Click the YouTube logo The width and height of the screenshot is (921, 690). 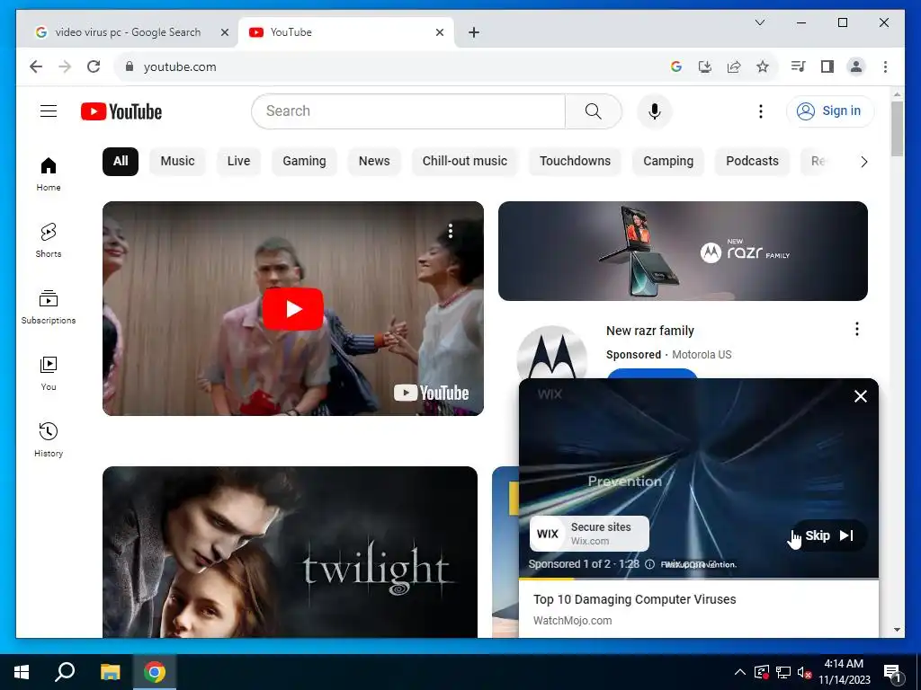click(121, 111)
